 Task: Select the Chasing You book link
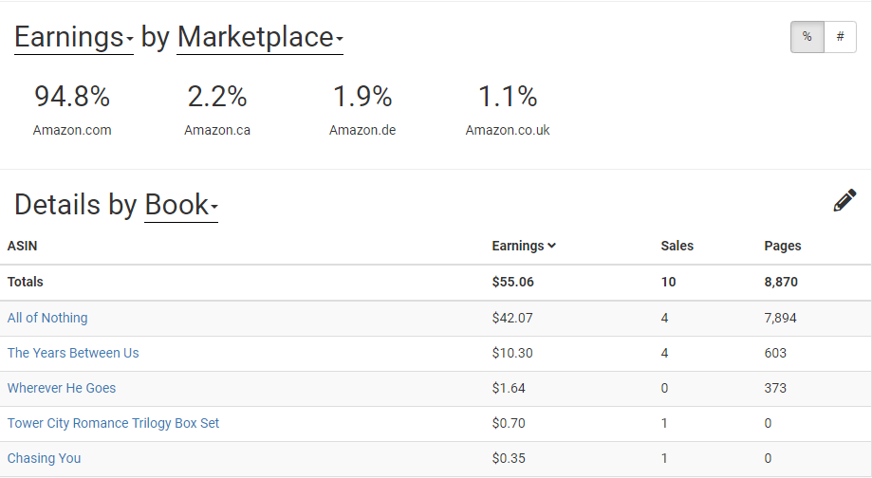coord(44,458)
